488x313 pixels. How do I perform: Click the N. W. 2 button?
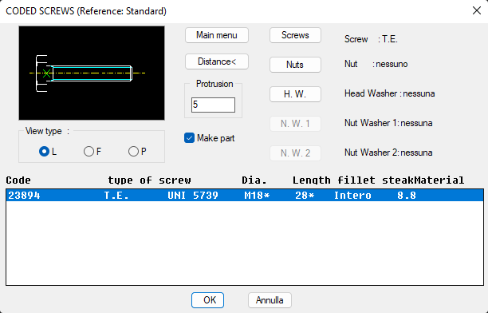(295, 153)
